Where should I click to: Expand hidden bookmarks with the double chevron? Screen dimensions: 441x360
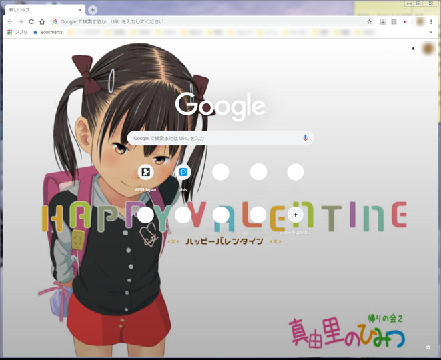pyautogui.click(x=430, y=32)
